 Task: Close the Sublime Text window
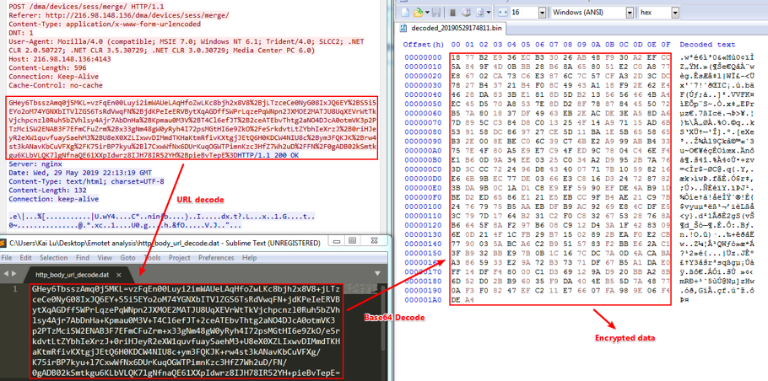(x=374, y=241)
